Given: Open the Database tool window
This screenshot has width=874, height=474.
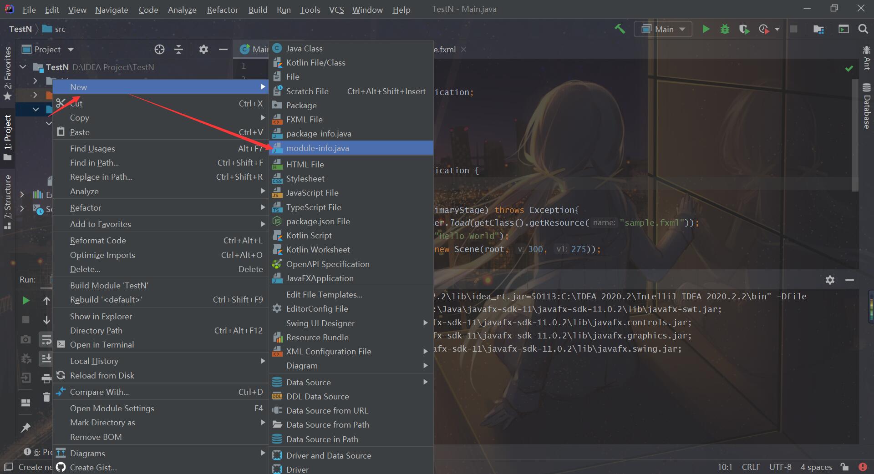Looking at the screenshot, I should [867, 106].
